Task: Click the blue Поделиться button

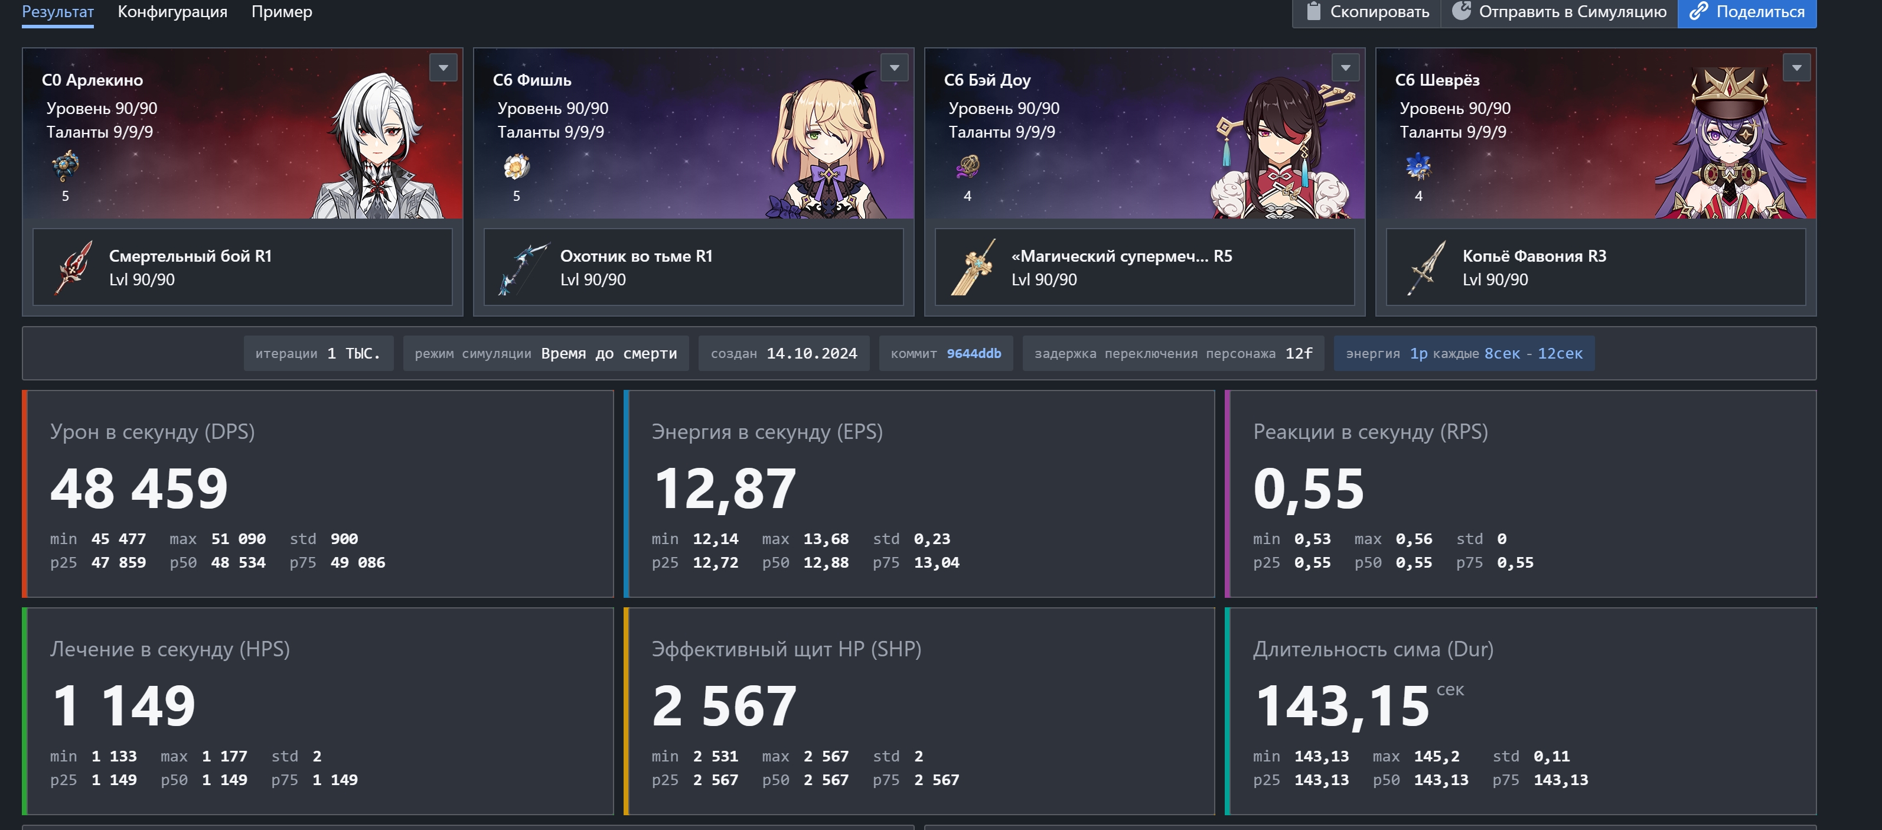Action: (x=1746, y=12)
